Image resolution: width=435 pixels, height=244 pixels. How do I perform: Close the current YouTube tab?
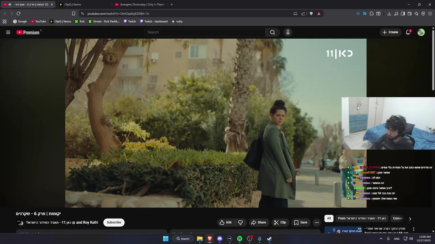[x=52, y=4]
